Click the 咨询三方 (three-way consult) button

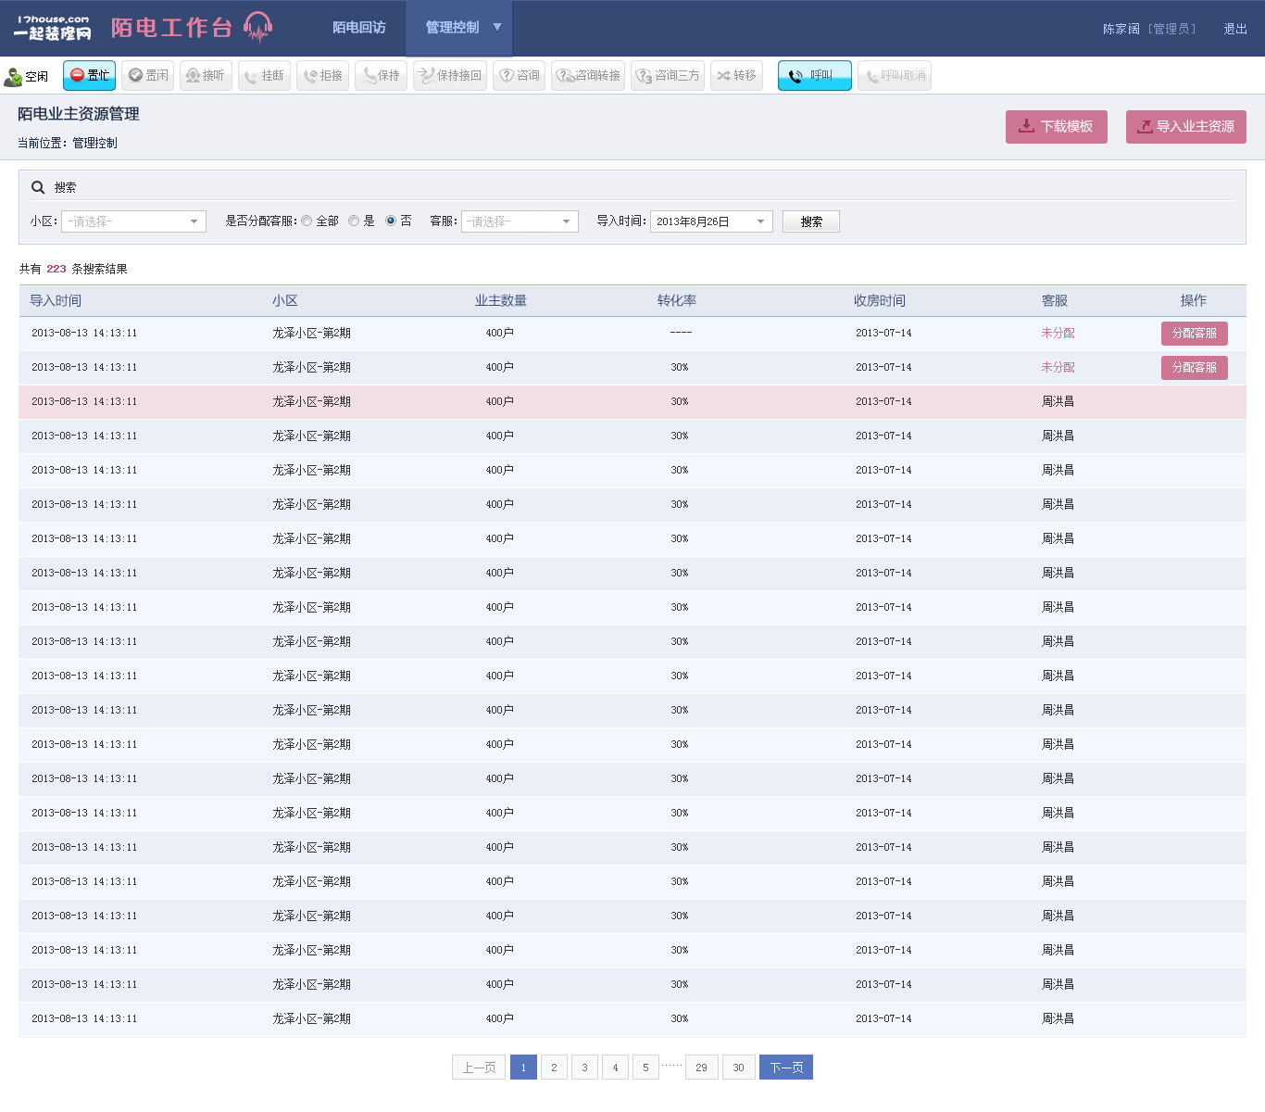(x=668, y=76)
